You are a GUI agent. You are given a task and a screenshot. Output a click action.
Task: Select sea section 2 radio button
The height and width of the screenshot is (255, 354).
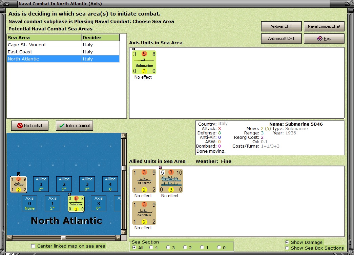tap(185, 248)
